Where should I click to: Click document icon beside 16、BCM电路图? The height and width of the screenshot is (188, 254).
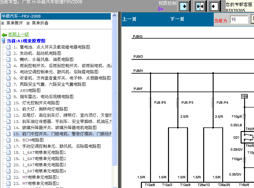click(x=8, y=140)
